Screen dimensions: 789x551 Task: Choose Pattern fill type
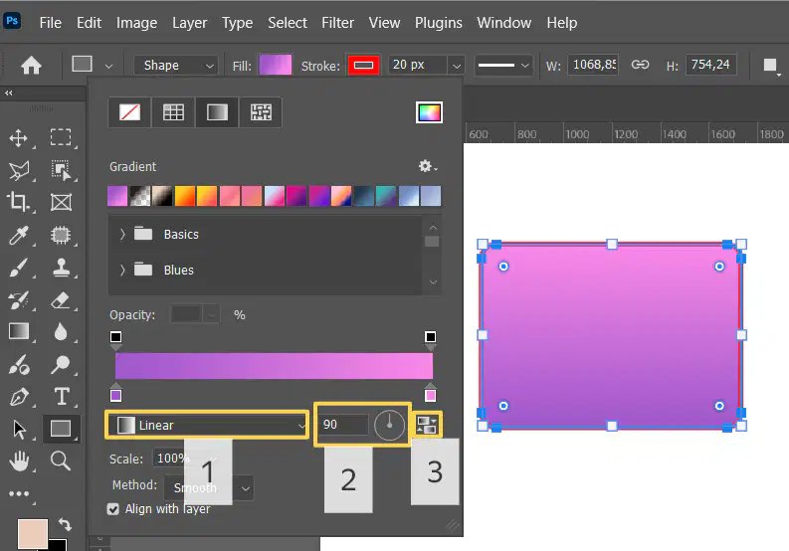261,112
